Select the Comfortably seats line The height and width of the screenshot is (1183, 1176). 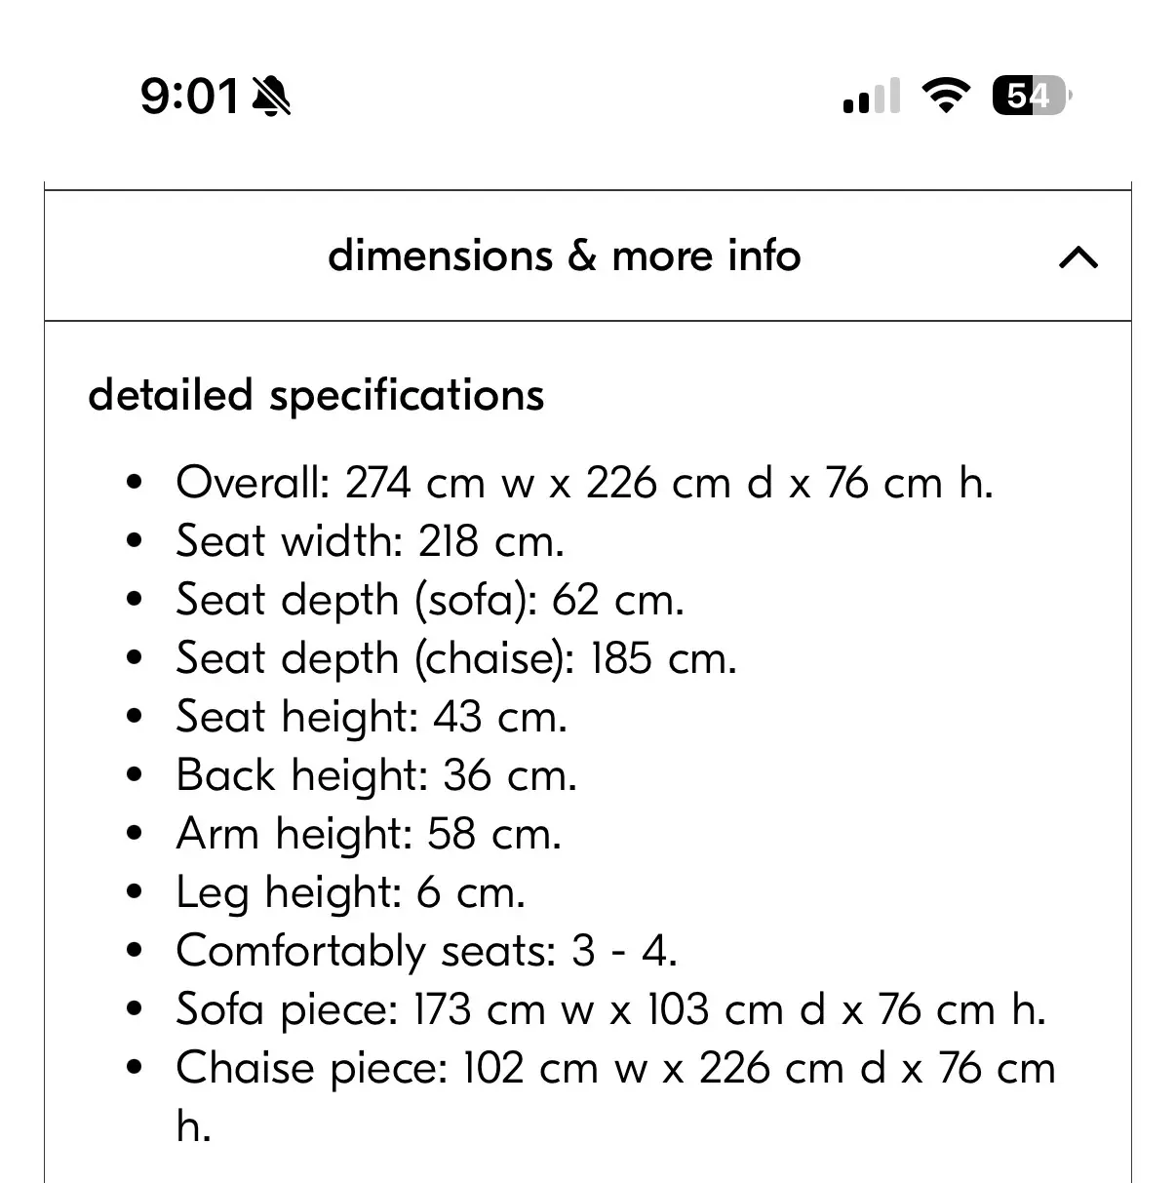426,951
